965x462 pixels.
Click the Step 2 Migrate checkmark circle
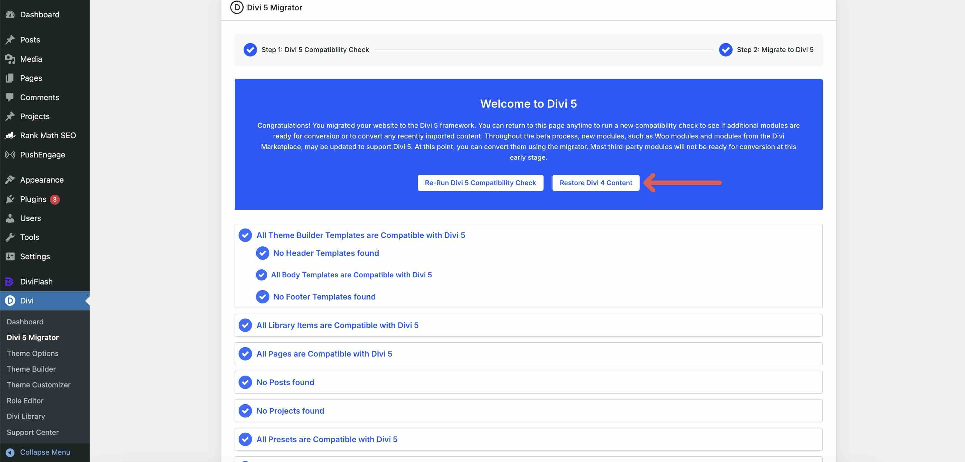pyautogui.click(x=726, y=49)
